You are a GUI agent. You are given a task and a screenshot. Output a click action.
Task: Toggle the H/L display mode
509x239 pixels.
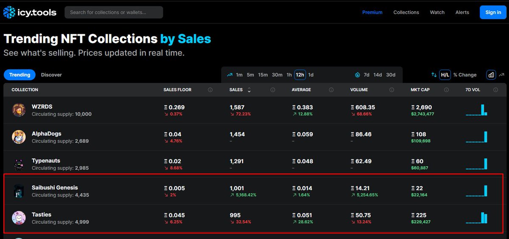[445, 75]
